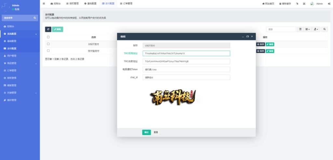Viewport: 333px width, 160px height.
Task: Check the USDT支付 row checkbox
Action: (48, 44)
